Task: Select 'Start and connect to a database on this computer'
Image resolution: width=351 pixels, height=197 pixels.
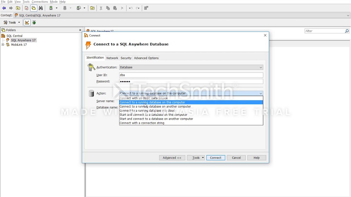Action: pyautogui.click(x=191, y=115)
